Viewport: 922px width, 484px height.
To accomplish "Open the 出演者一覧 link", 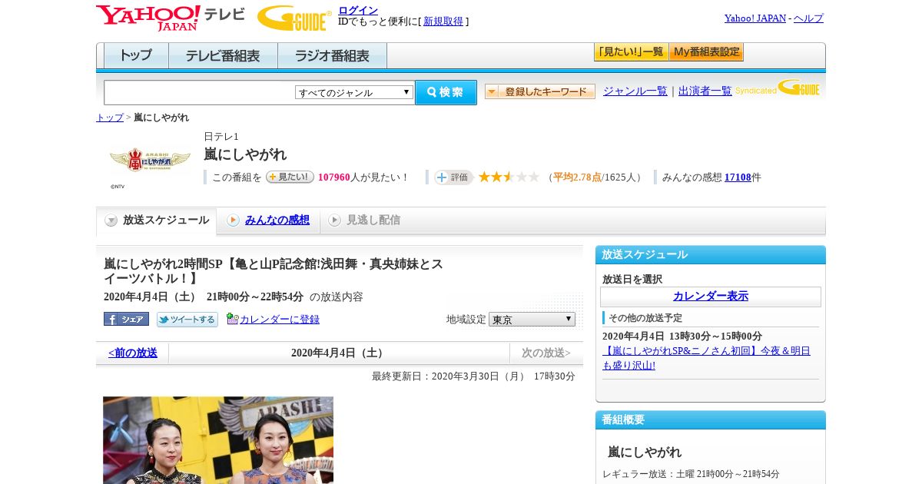I will pyautogui.click(x=705, y=91).
